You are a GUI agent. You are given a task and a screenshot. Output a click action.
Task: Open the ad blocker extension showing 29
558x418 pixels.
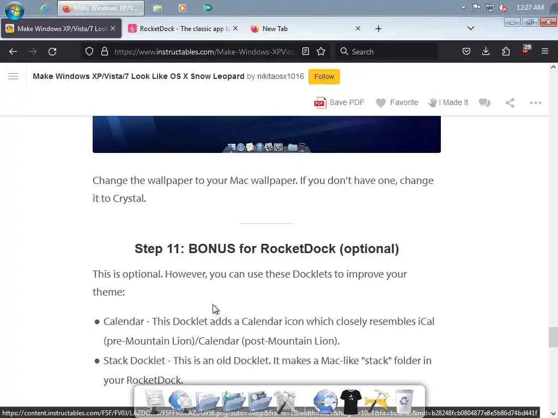click(526, 51)
